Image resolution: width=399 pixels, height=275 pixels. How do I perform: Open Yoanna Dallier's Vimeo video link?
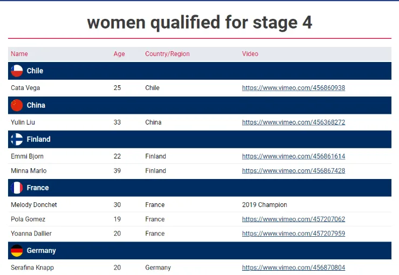coord(293,233)
